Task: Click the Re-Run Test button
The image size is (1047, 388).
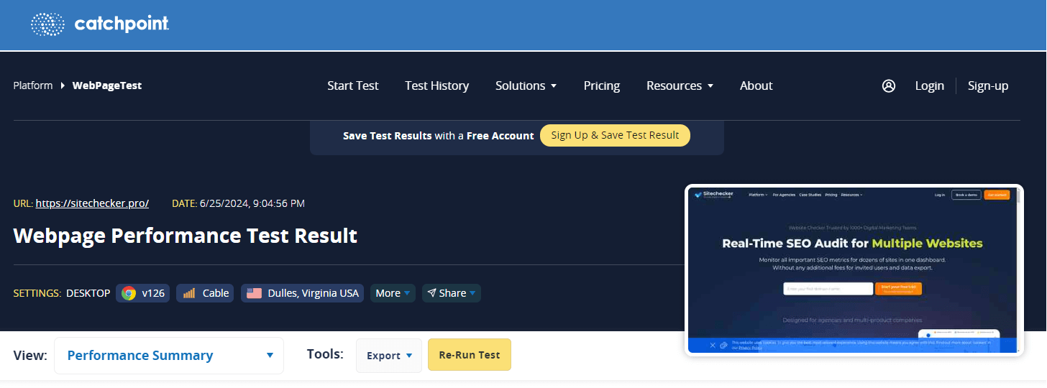Action: tap(470, 355)
